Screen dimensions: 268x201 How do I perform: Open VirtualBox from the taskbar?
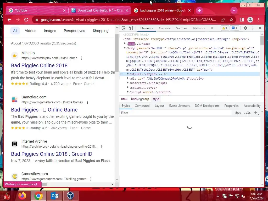coord(70,196)
